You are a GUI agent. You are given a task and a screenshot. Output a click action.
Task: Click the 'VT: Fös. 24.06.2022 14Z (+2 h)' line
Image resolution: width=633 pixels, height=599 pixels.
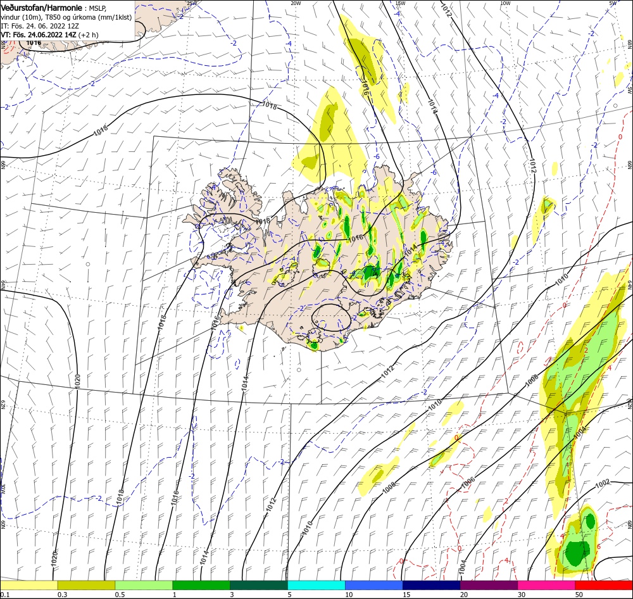[x=49, y=35]
